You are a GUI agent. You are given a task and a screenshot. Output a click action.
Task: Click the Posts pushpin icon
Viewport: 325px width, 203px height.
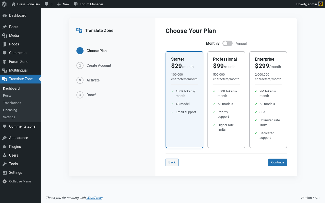(x=5, y=27)
